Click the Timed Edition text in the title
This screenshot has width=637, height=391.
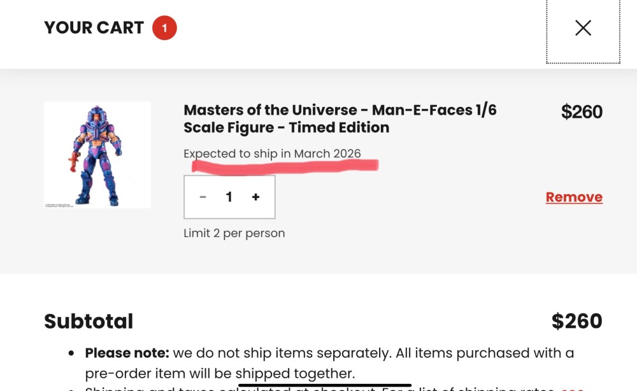(x=339, y=127)
